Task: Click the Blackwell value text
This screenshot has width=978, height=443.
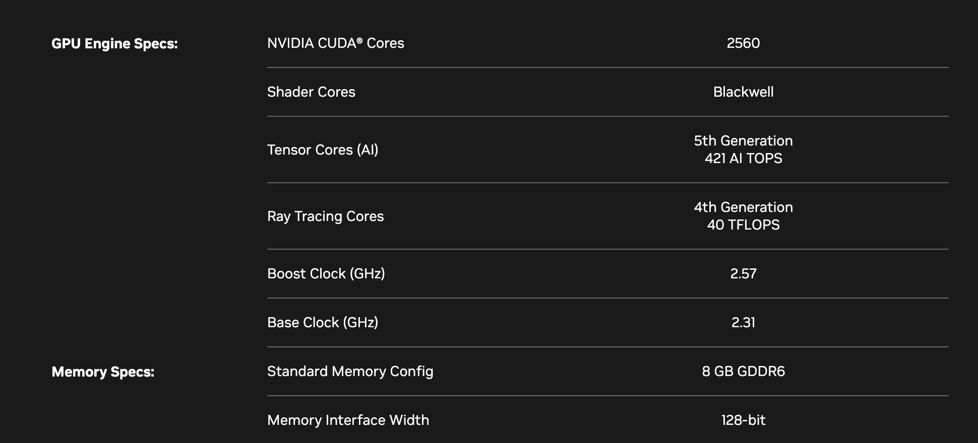Action: pos(743,92)
